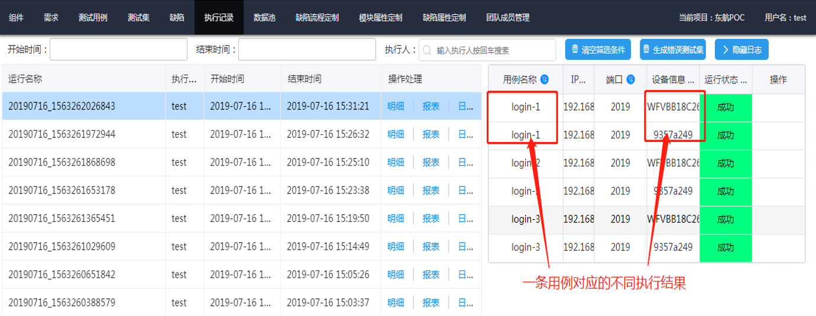Viewport: 816px width, 316px height.
Task: Click the search icon in 执行人 field
Action: 427,50
